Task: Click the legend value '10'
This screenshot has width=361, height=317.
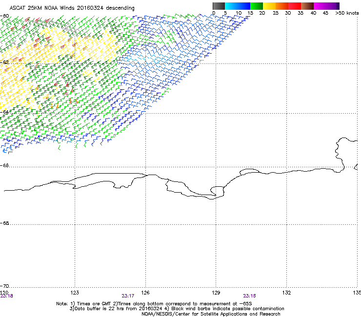Action: click(x=239, y=13)
